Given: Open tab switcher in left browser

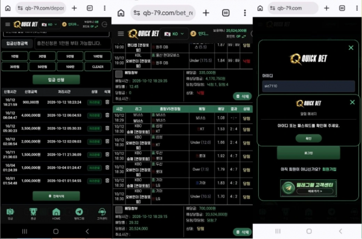Looking at the screenshot, I should [x=89, y=8].
